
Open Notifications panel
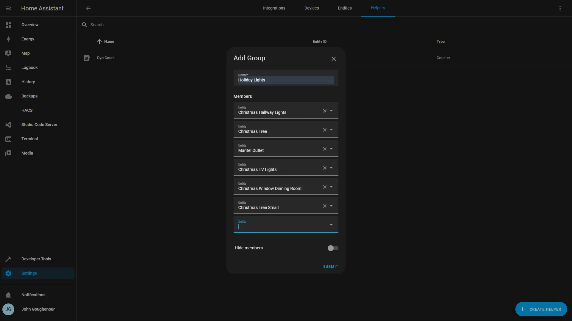click(33, 295)
